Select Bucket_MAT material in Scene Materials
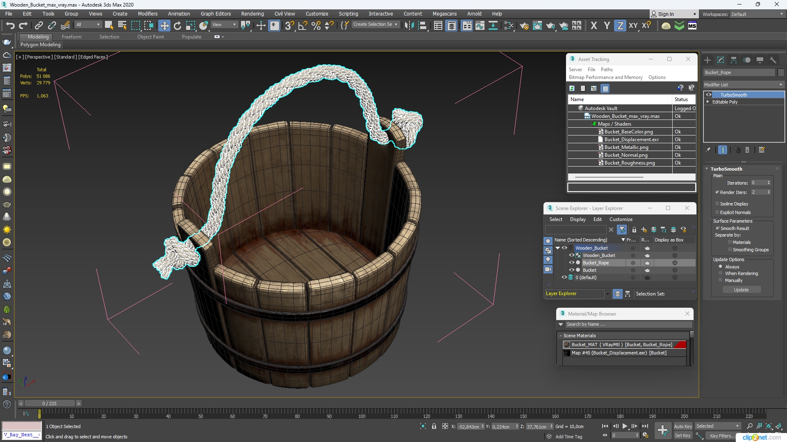The height and width of the screenshot is (442, 787). pos(625,345)
